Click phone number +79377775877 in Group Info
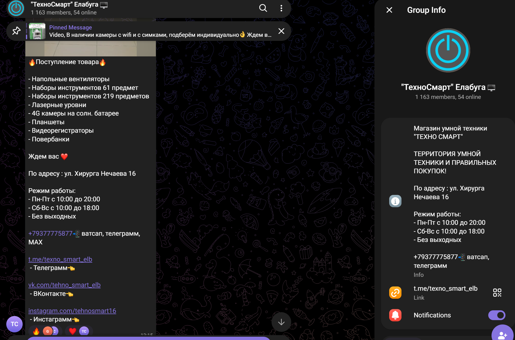This screenshot has height=340, width=515. (x=436, y=257)
